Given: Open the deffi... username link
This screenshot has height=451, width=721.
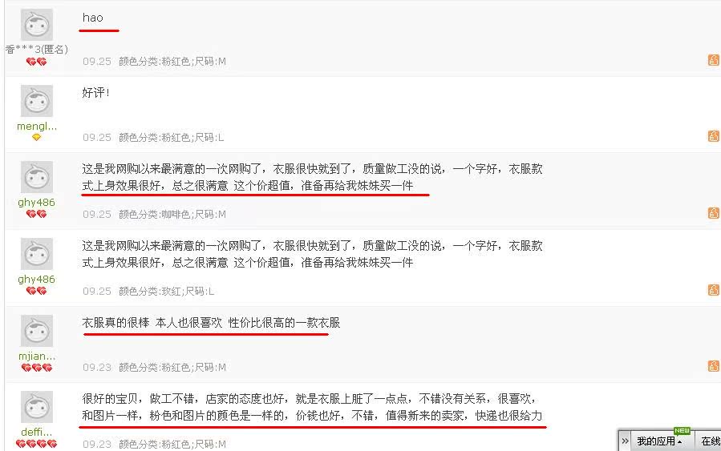Looking at the screenshot, I should tap(37, 432).
